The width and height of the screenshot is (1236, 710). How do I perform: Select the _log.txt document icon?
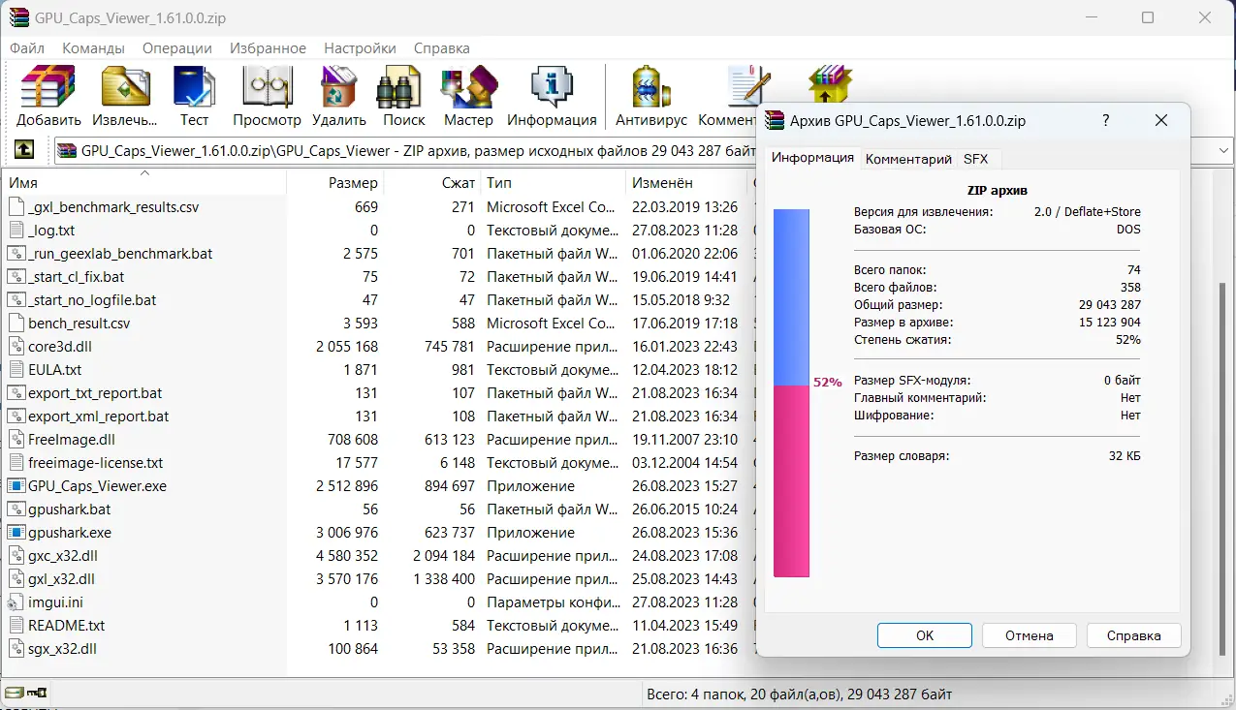16,230
